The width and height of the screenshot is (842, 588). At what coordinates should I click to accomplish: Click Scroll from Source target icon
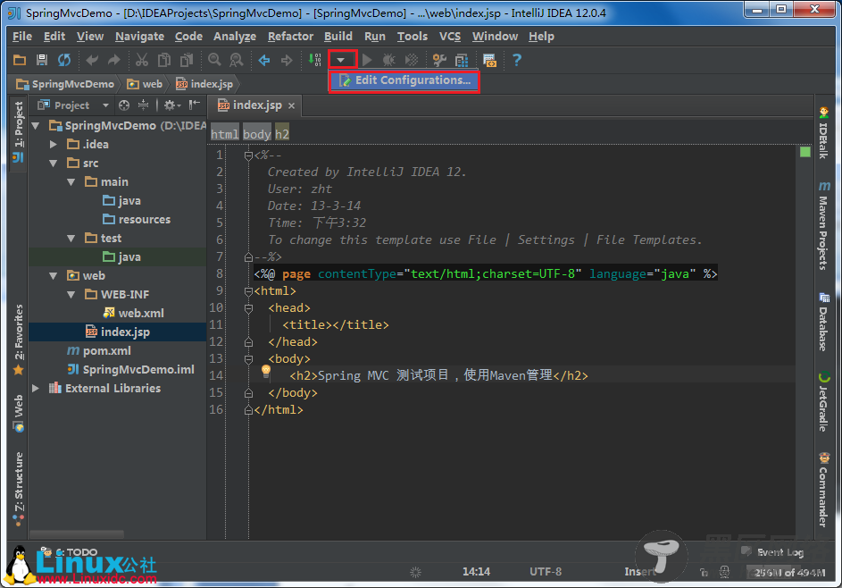tap(124, 105)
